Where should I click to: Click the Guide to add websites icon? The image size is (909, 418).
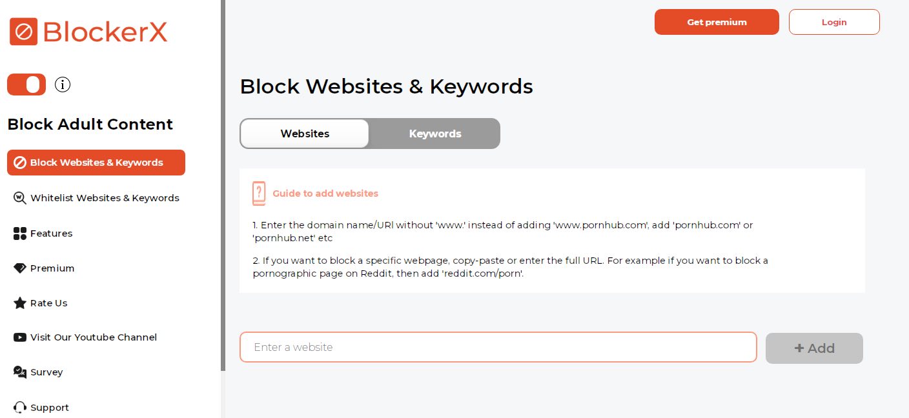[x=259, y=194]
